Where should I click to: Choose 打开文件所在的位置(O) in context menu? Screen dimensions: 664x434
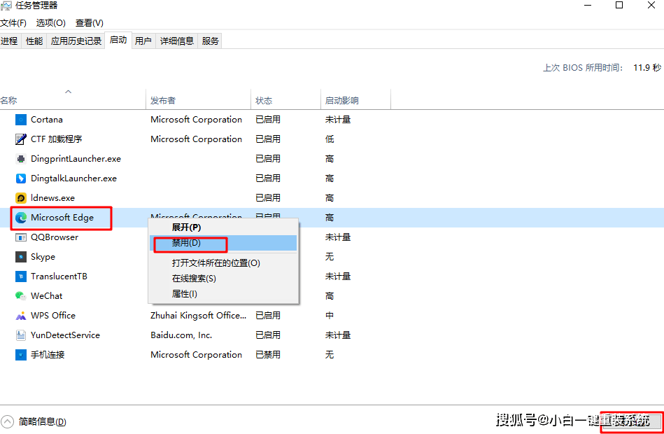223,263
